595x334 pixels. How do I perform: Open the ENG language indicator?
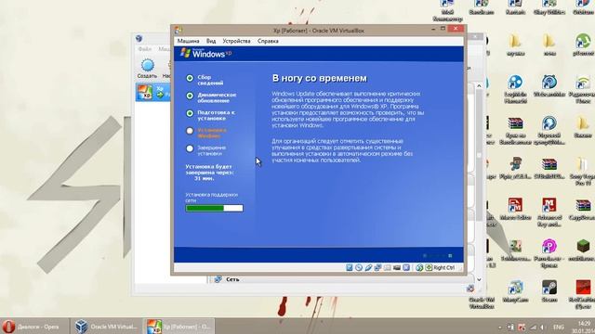pos(559,328)
